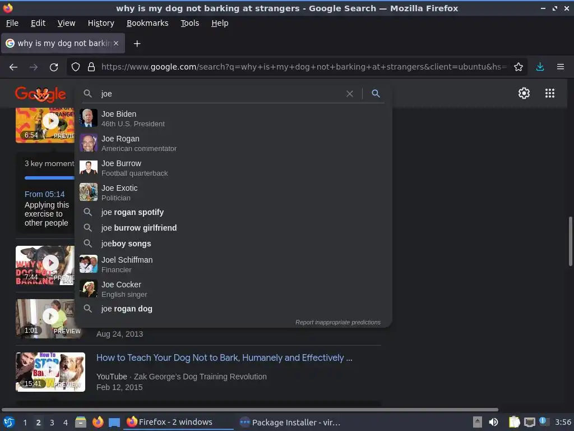Open the Bookmarks menu
Screen dimensions: 574x431
click(147, 23)
